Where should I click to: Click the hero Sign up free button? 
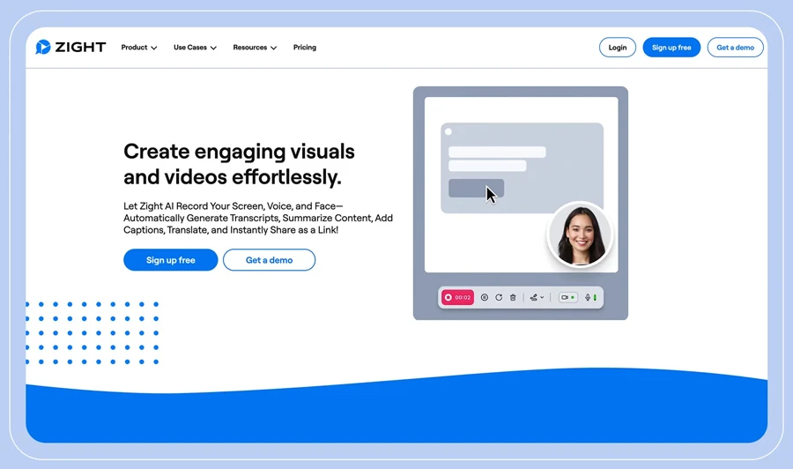(x=170, y=260)
